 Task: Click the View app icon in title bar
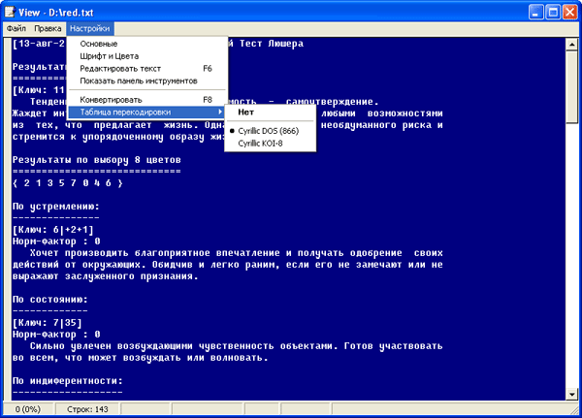coord(11,12)
